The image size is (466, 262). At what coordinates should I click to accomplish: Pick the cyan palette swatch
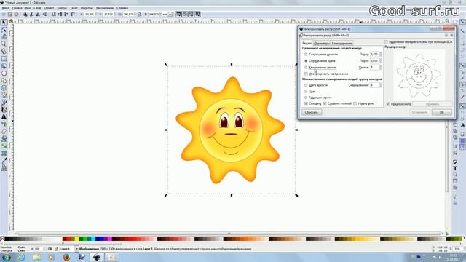[93, 239]
